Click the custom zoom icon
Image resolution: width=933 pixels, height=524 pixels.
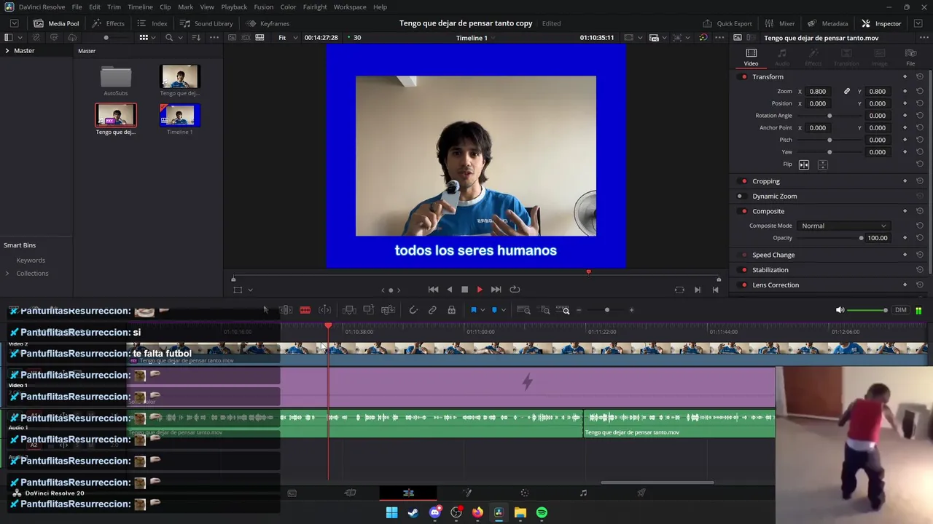(565, 310)
